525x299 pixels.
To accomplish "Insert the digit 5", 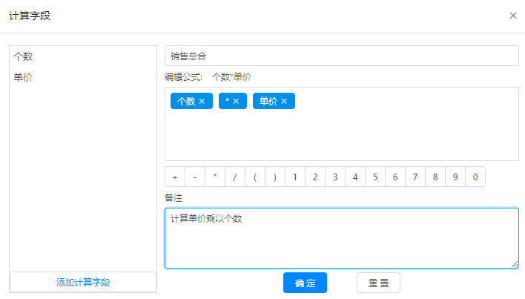I will (x=375, y=177).
